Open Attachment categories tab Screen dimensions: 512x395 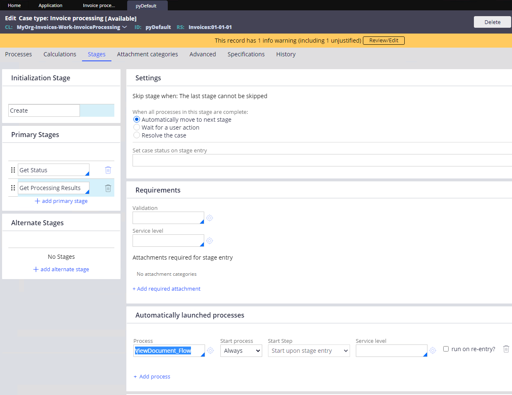pyautogui.click(x=147, y=54)
